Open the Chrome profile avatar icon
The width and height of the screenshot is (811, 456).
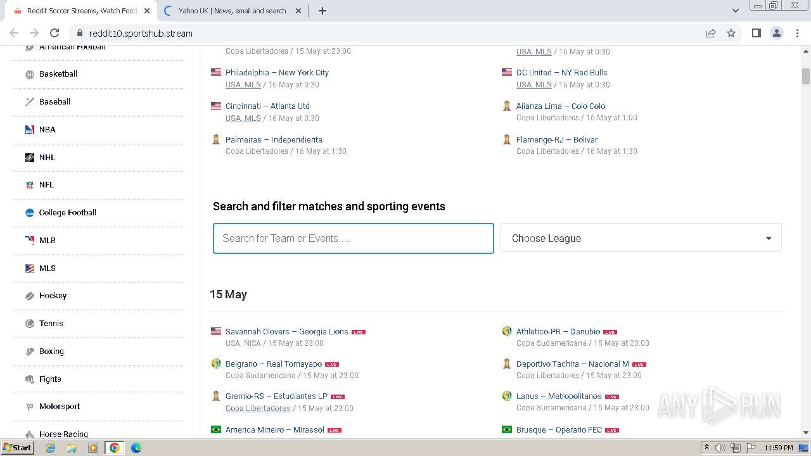point(776,33)
